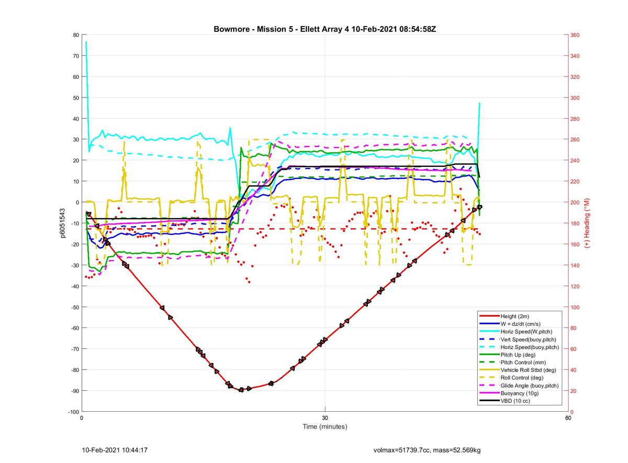Click the "(+) Heading (°M)" axis label
Image resolution: width=628 pixels, height=463 pixels.
tap(587, 223)
